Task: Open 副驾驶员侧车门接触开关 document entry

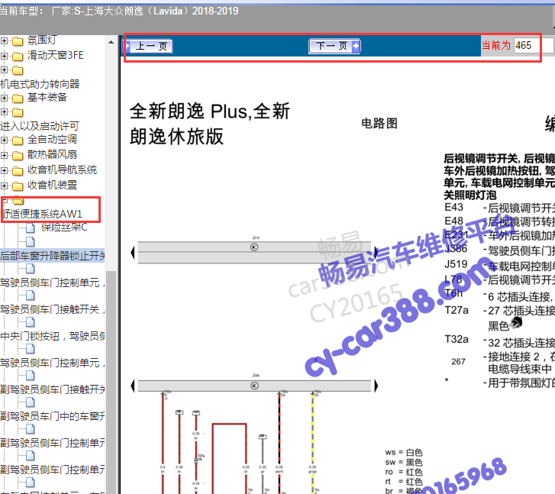Action: [53, 389]
